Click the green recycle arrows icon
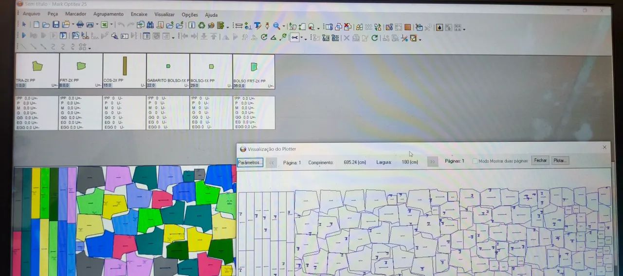Screen dimensions: 623x276 tap(202, 25)
